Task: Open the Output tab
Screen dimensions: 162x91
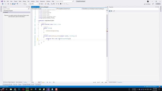Action: [x=20, y=84]
